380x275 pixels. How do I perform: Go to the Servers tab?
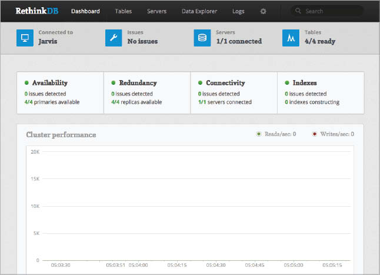pyautogui.click(x=156, y=11)
